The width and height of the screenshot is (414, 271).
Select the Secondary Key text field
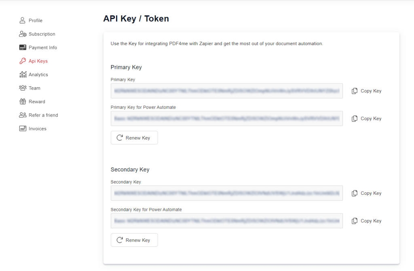click(226, 193)
